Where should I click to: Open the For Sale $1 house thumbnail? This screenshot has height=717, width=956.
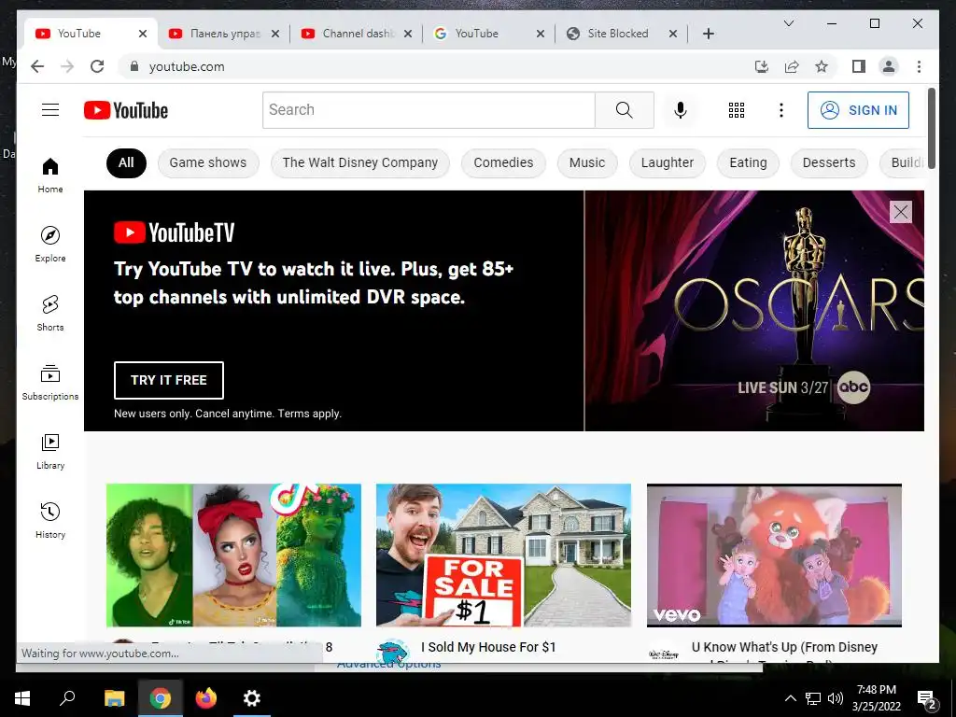(x=503, y=555)
